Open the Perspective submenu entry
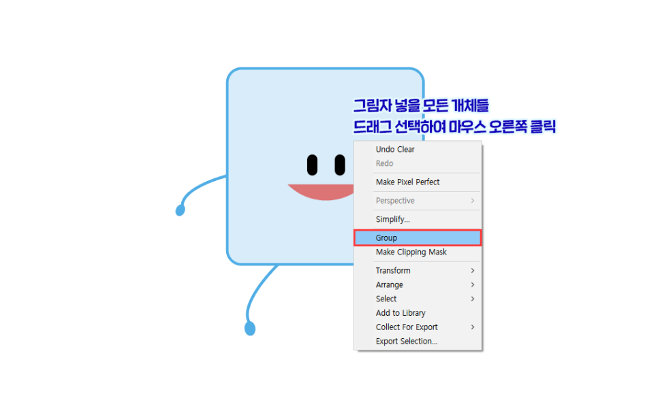The height and width of the screenshot is (394, 658). (x=418, y=200)
